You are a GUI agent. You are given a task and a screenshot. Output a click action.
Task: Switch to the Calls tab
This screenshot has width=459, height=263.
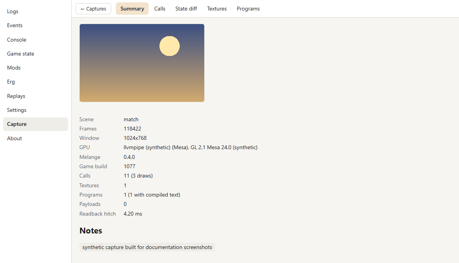(159, 9)
